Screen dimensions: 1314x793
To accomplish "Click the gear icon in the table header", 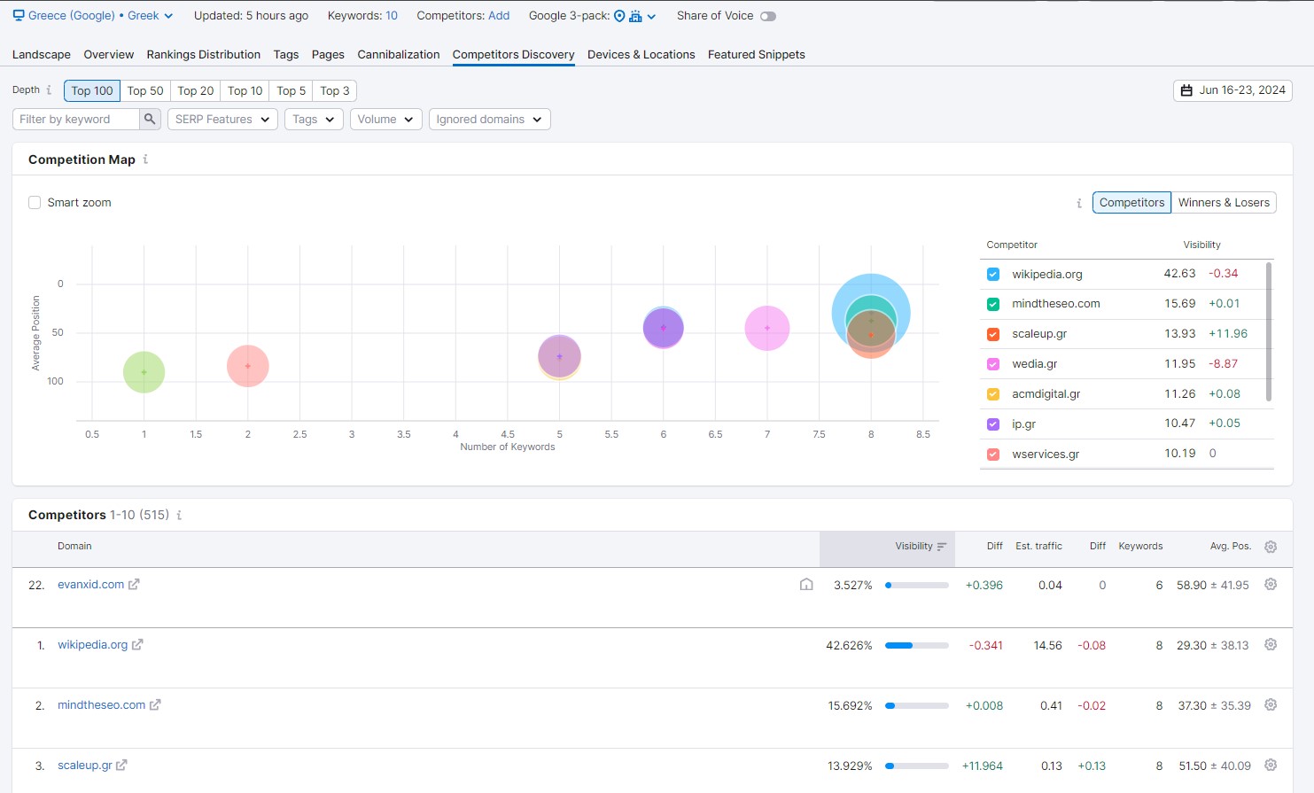I will pyautogui.click(x=1271, y=547).
